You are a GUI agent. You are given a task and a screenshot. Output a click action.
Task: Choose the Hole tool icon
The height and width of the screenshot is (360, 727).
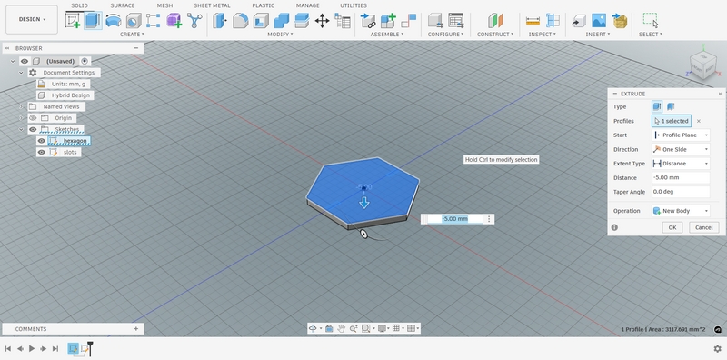134,20
